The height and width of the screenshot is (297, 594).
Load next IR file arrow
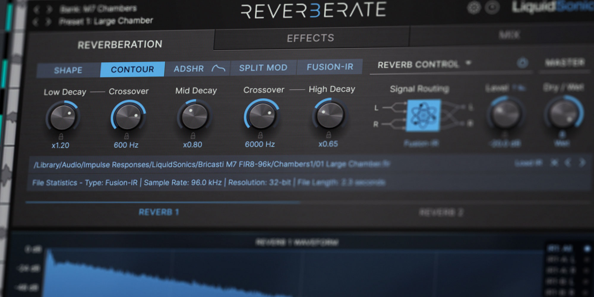click(582, 163)
